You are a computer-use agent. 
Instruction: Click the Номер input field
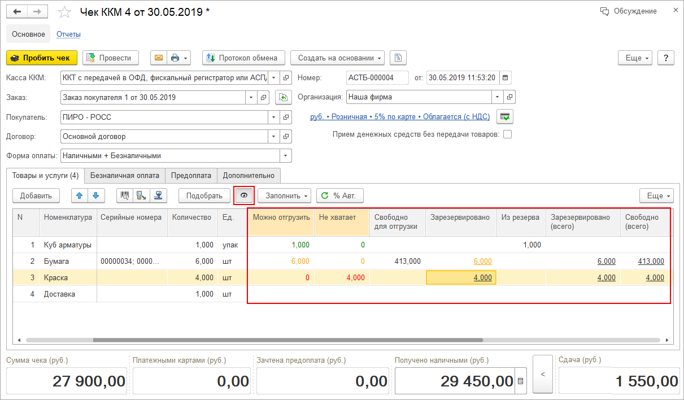pos(377,77)
